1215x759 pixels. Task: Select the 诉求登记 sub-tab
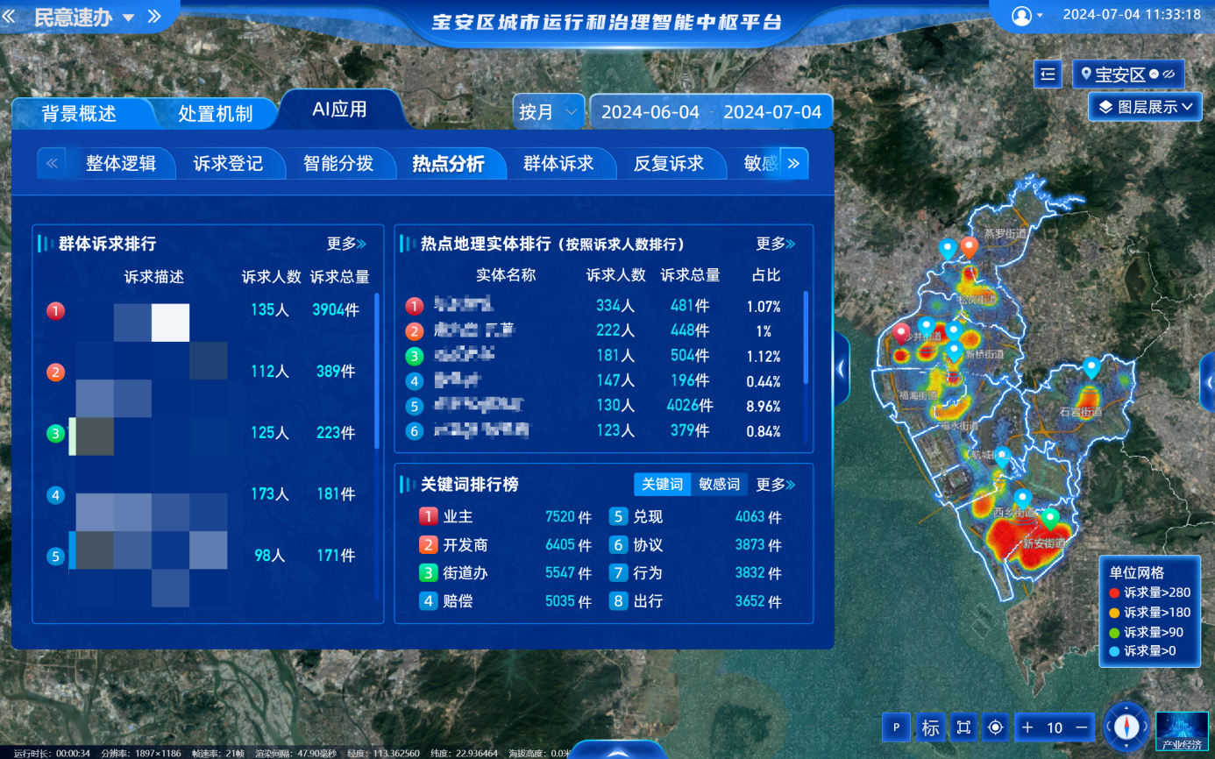coord(228,163)
